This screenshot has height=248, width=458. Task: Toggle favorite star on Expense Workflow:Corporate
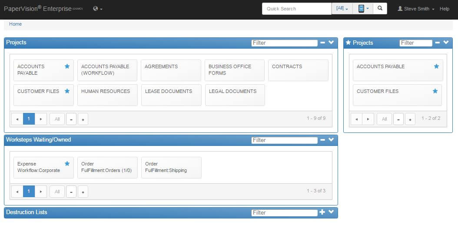pos(67,164)
